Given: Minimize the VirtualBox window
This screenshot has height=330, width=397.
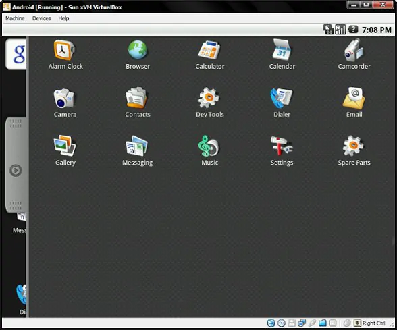Looking at the screenshot, I should (x=354, y=5).
